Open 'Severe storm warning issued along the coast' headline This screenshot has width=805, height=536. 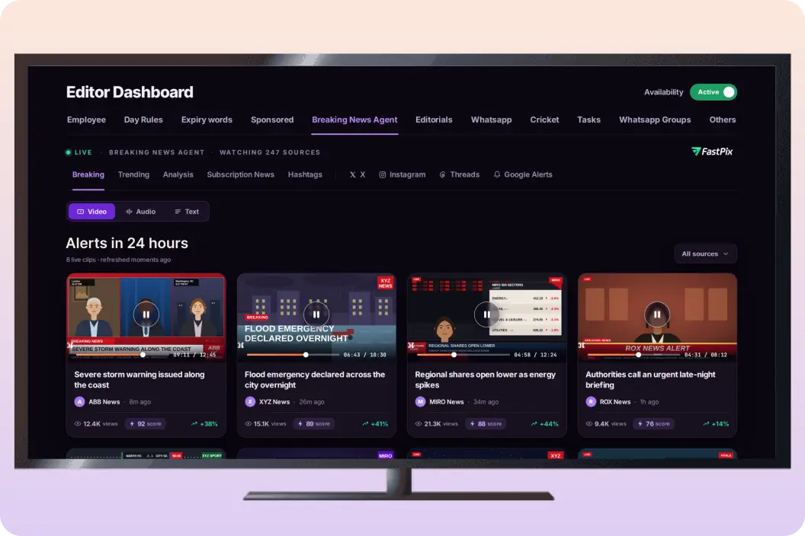click(140, 380)
